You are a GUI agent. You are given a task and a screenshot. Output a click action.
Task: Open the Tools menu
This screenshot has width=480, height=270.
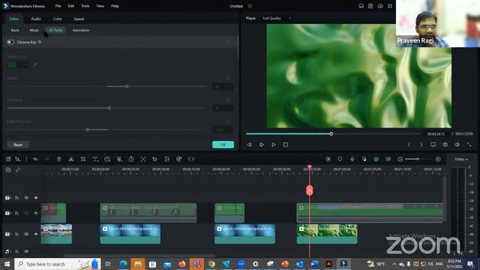point(85,6)
